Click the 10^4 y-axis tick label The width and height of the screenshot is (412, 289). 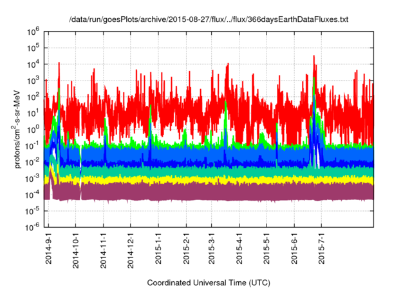point(33,65)
